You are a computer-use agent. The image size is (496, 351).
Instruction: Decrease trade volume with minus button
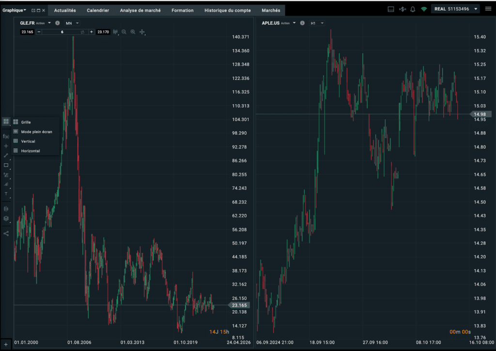point(39,32)
